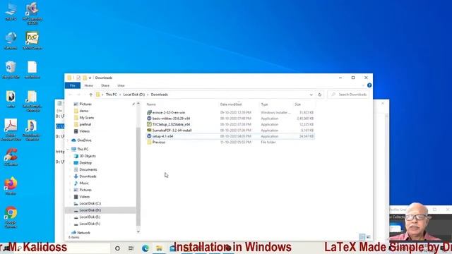Sort files by the Name column header

(x=151, y=104)
